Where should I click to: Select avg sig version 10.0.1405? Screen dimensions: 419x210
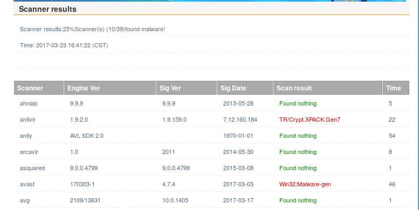[175, 200]
